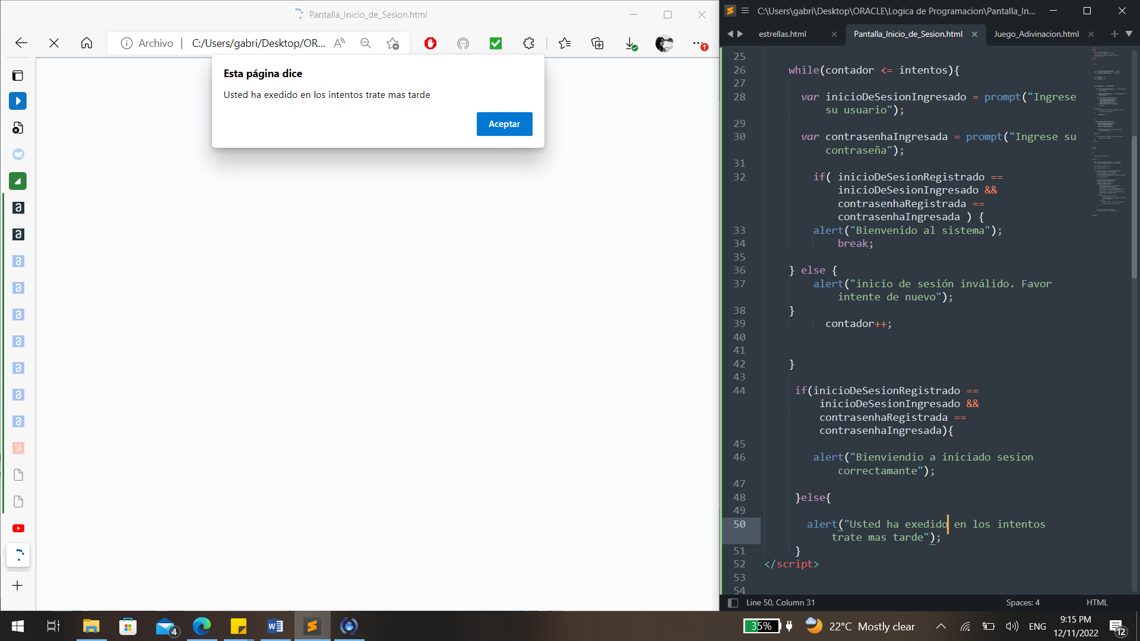Go to previous tab arrow in Sublime
This screenshot has height=641, width=1140.
730,34
